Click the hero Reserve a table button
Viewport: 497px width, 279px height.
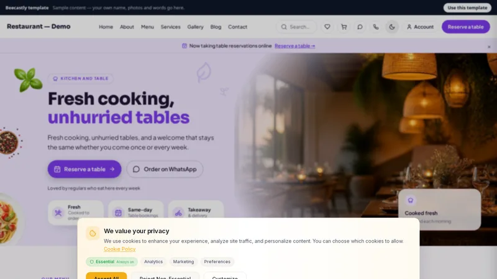coord(84,169)
